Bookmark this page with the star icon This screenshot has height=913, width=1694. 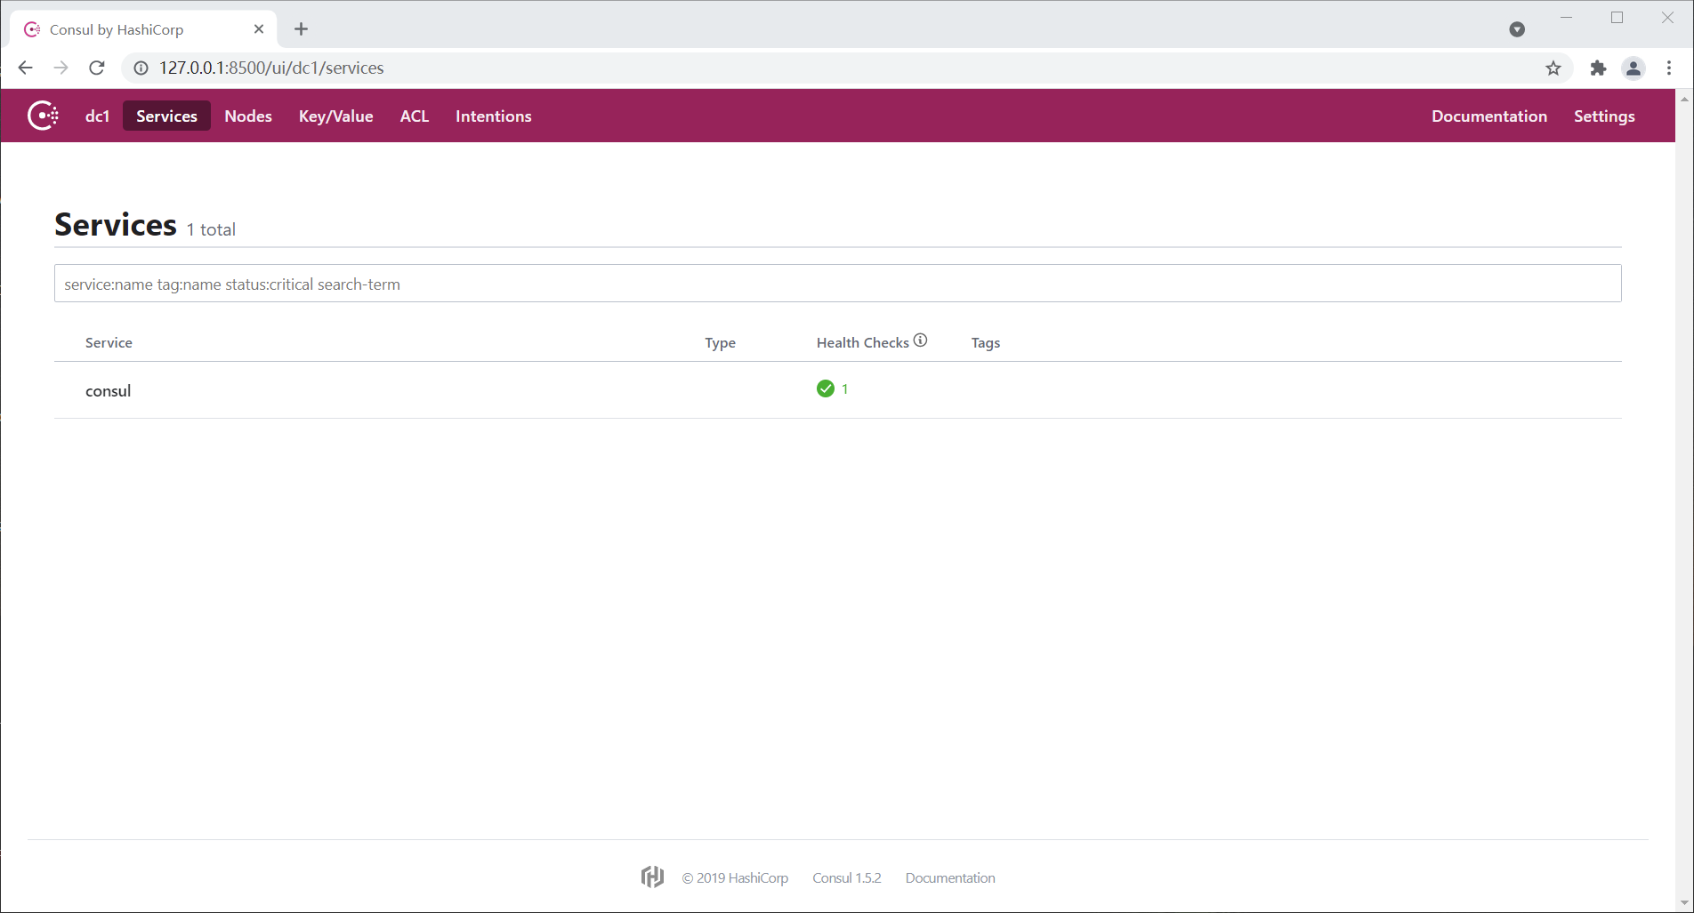tap(1553, 68)
